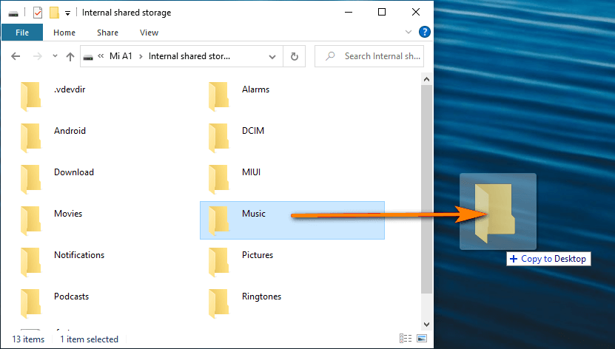This screenshot has width=615, height=349.
Task: Expand the address bar history dropdown
Action: (x=272, y=57)
